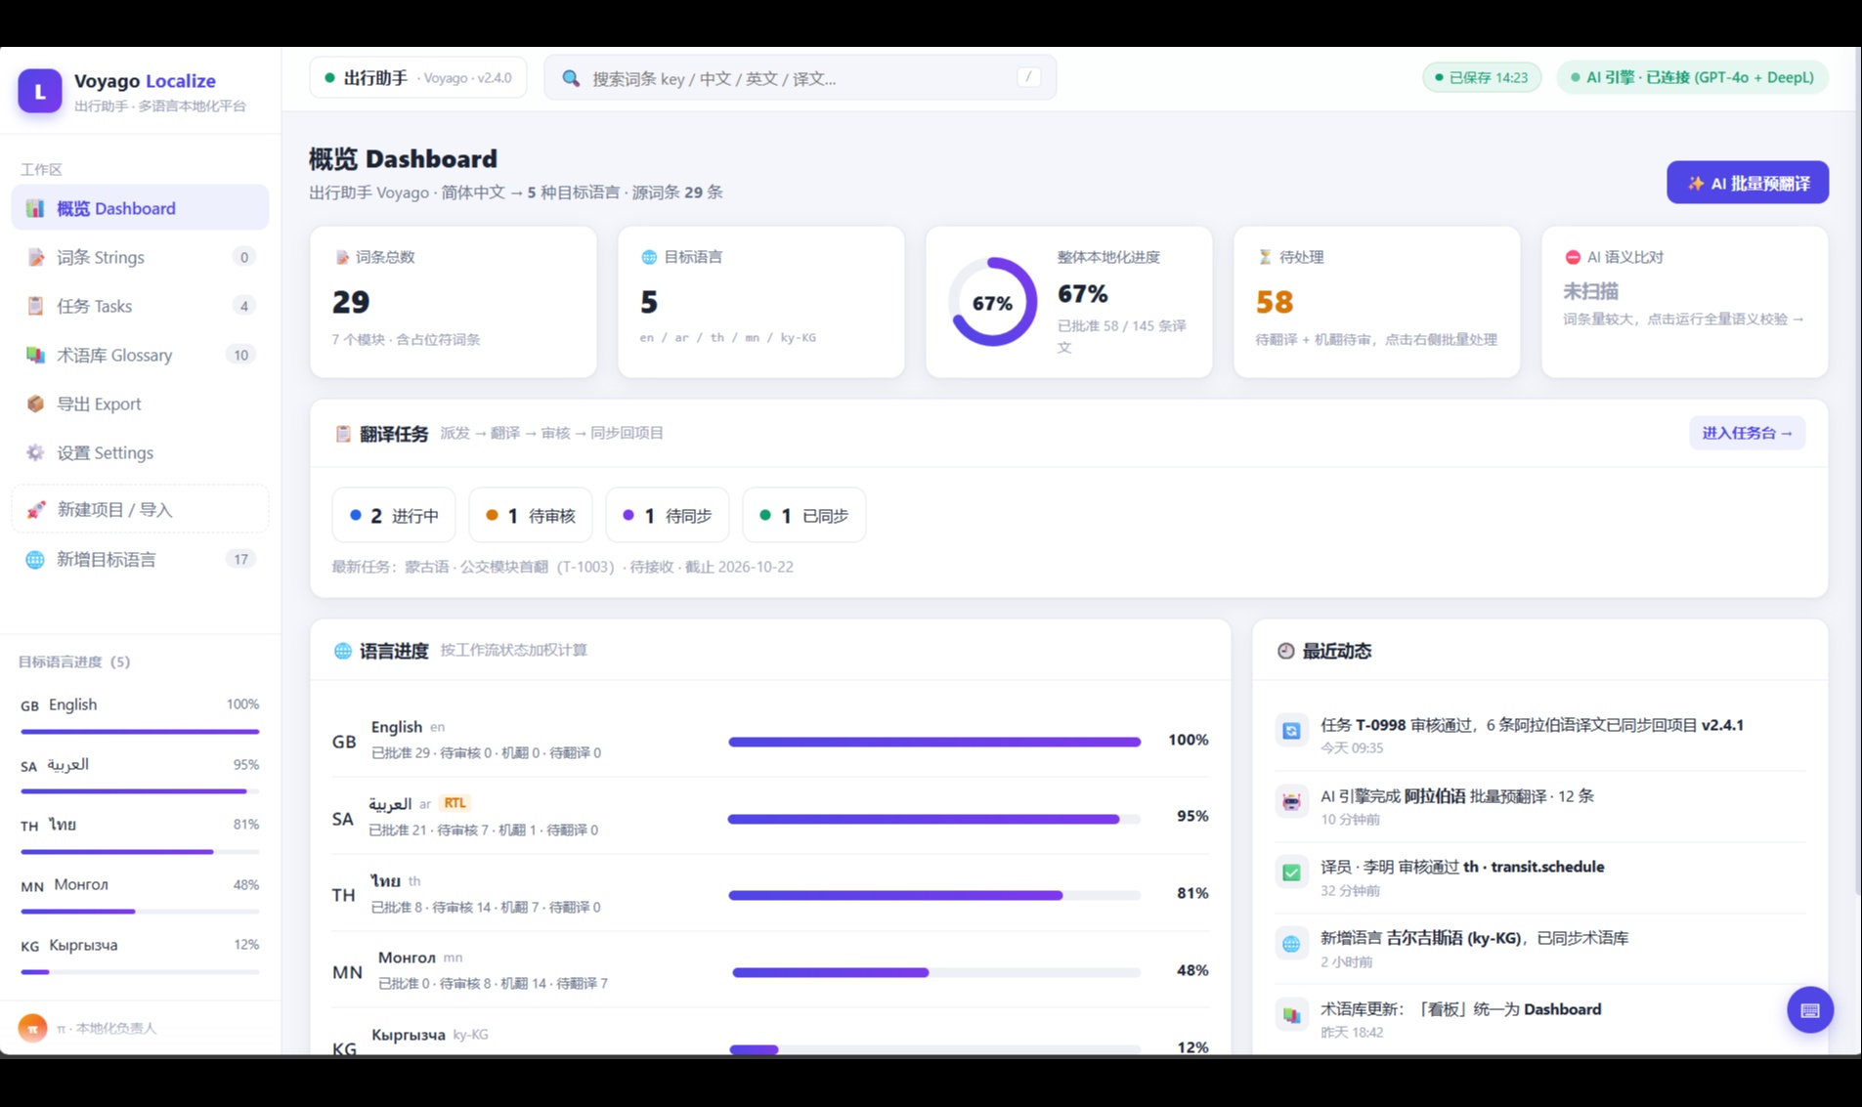Click the 词条总数 document icon
The width and height of the screenshot is (1862, 1107).
[x=342, y=257]
